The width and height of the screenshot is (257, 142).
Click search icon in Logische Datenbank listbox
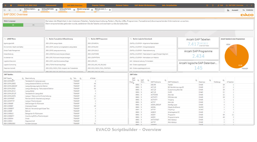pyautogui.click(x=131, y=39)
